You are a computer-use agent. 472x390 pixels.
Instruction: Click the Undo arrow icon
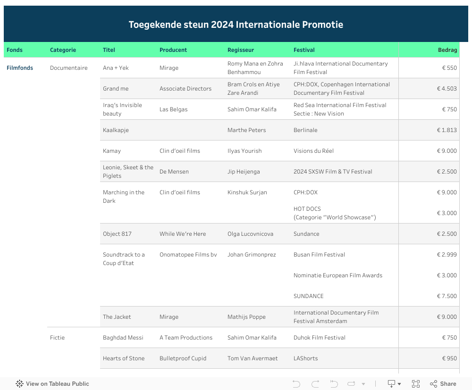(296, 384)
